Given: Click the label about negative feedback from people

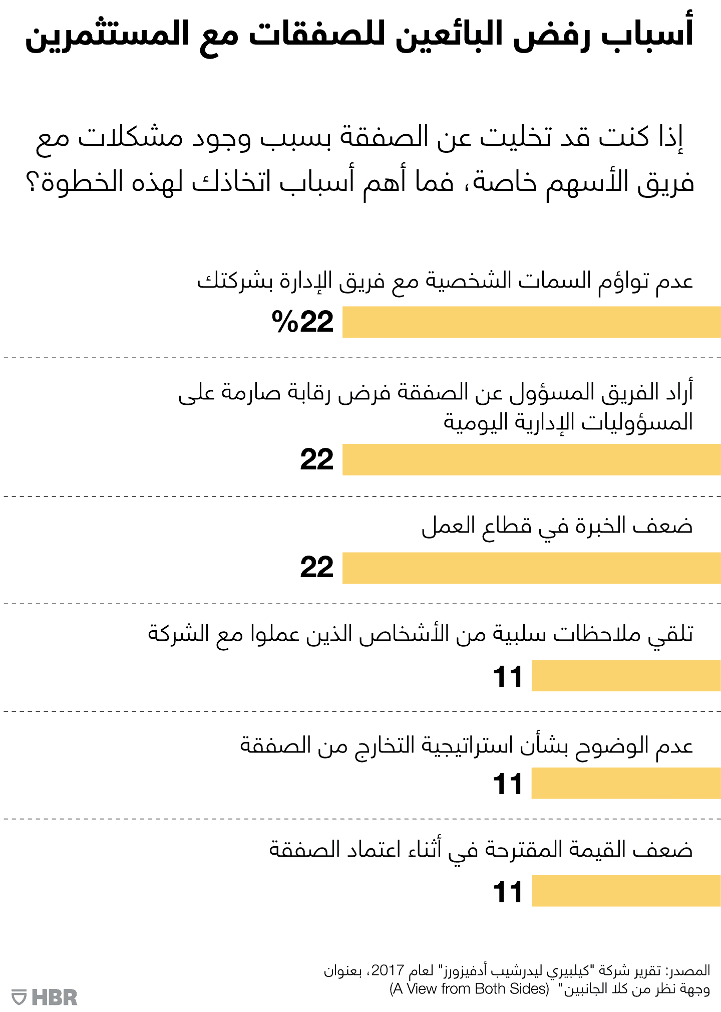Looking at the screenshot, I should (x=421, y=634).
